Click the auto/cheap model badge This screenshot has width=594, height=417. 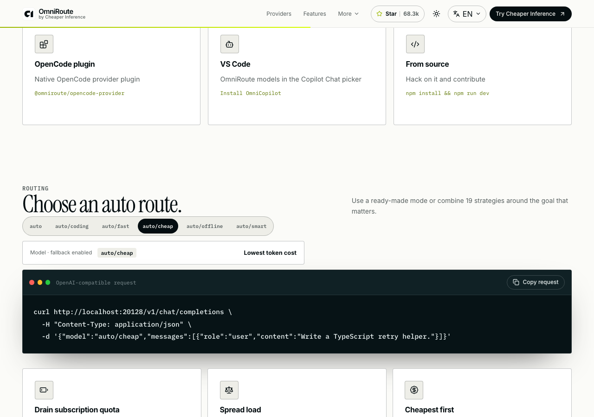tap(117, 253)
